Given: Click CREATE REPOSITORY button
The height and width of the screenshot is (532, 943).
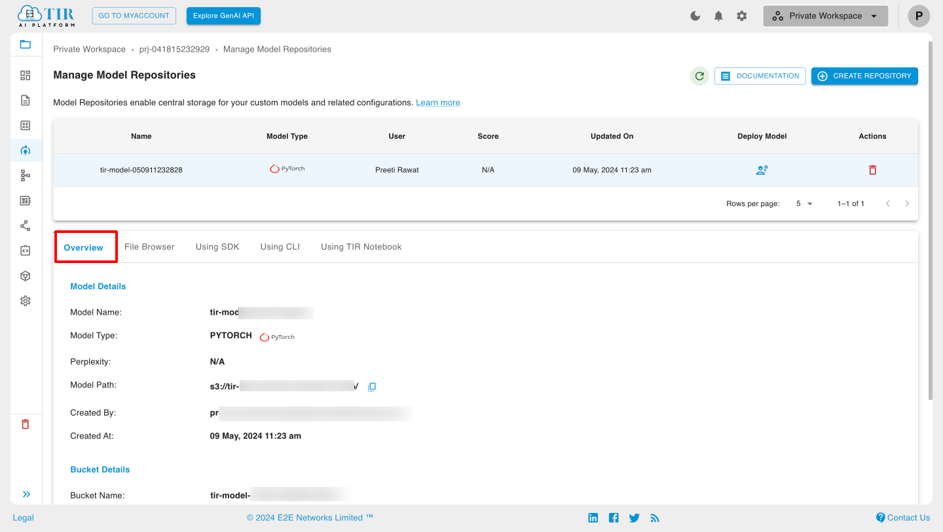Looking at the screenshot, I should [864, 76].
